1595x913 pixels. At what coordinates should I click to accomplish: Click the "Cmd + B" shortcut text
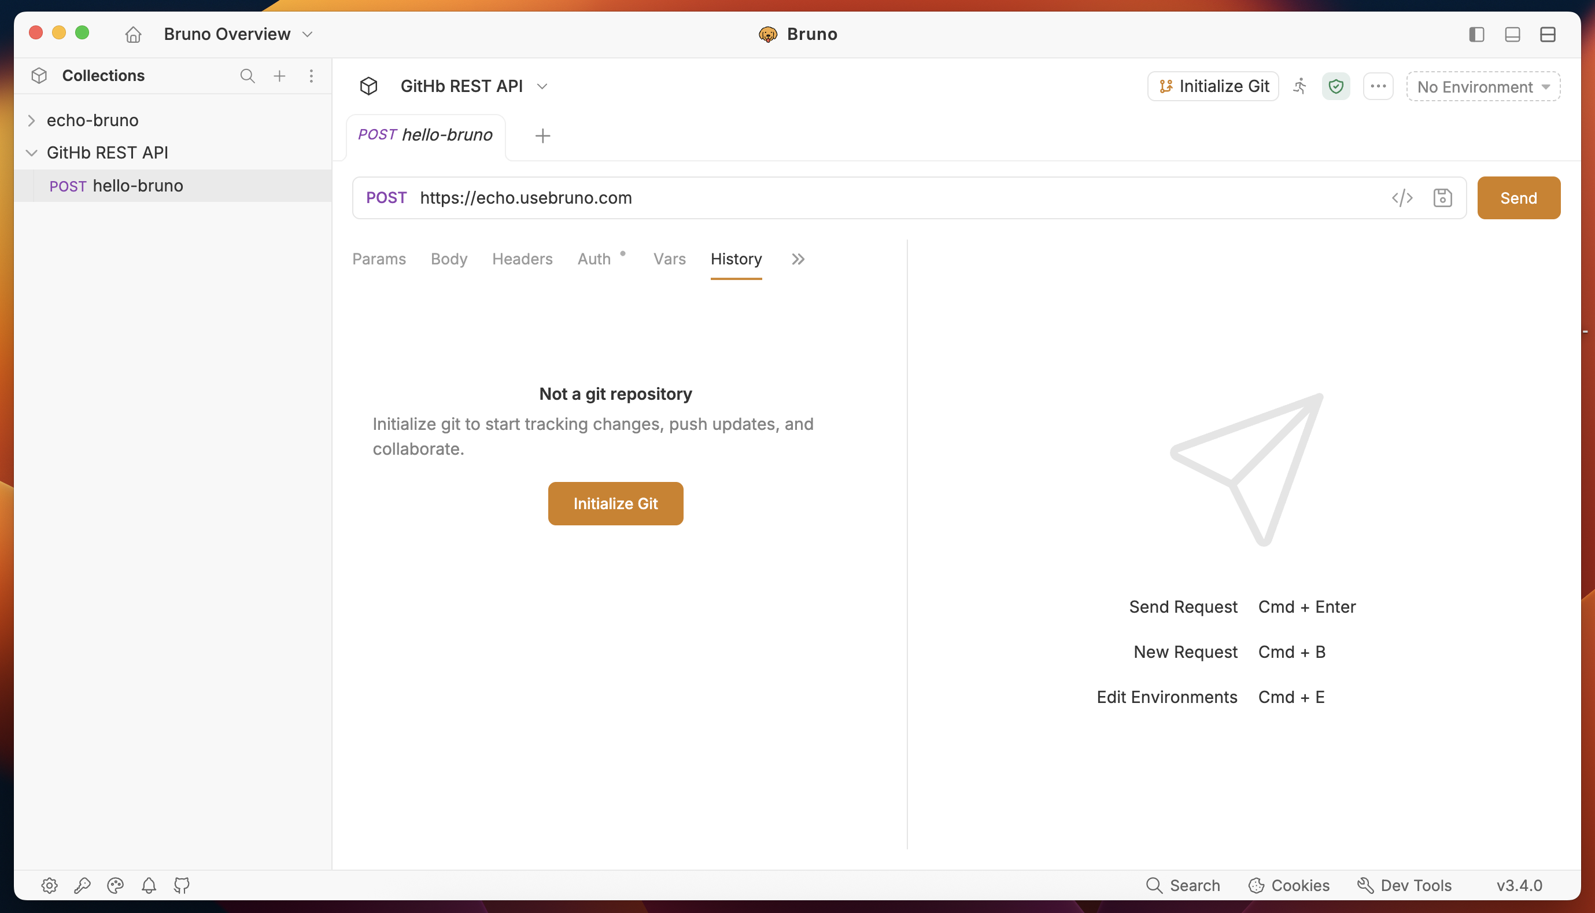click(x=1291, y=652)
